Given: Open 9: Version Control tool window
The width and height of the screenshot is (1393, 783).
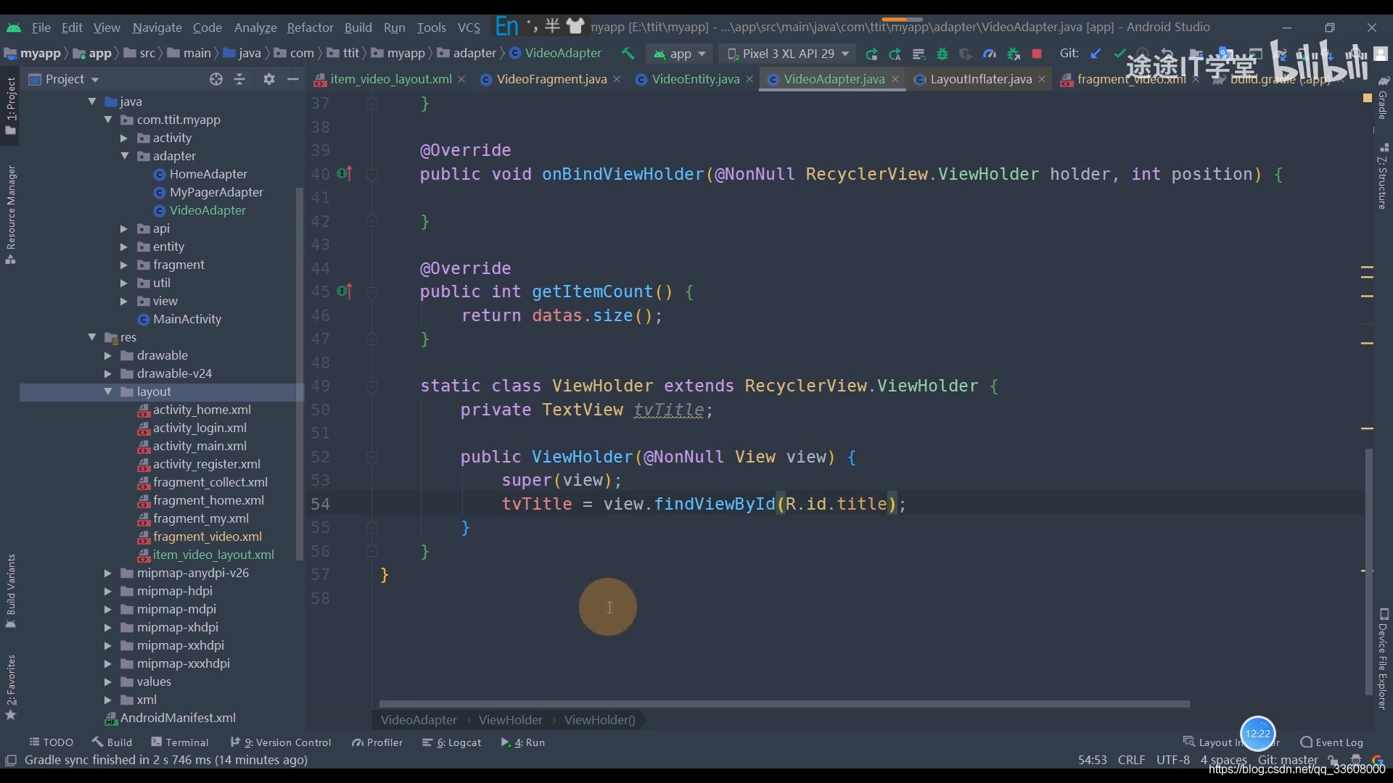Looking at the screenshot, I should point(281,742).
